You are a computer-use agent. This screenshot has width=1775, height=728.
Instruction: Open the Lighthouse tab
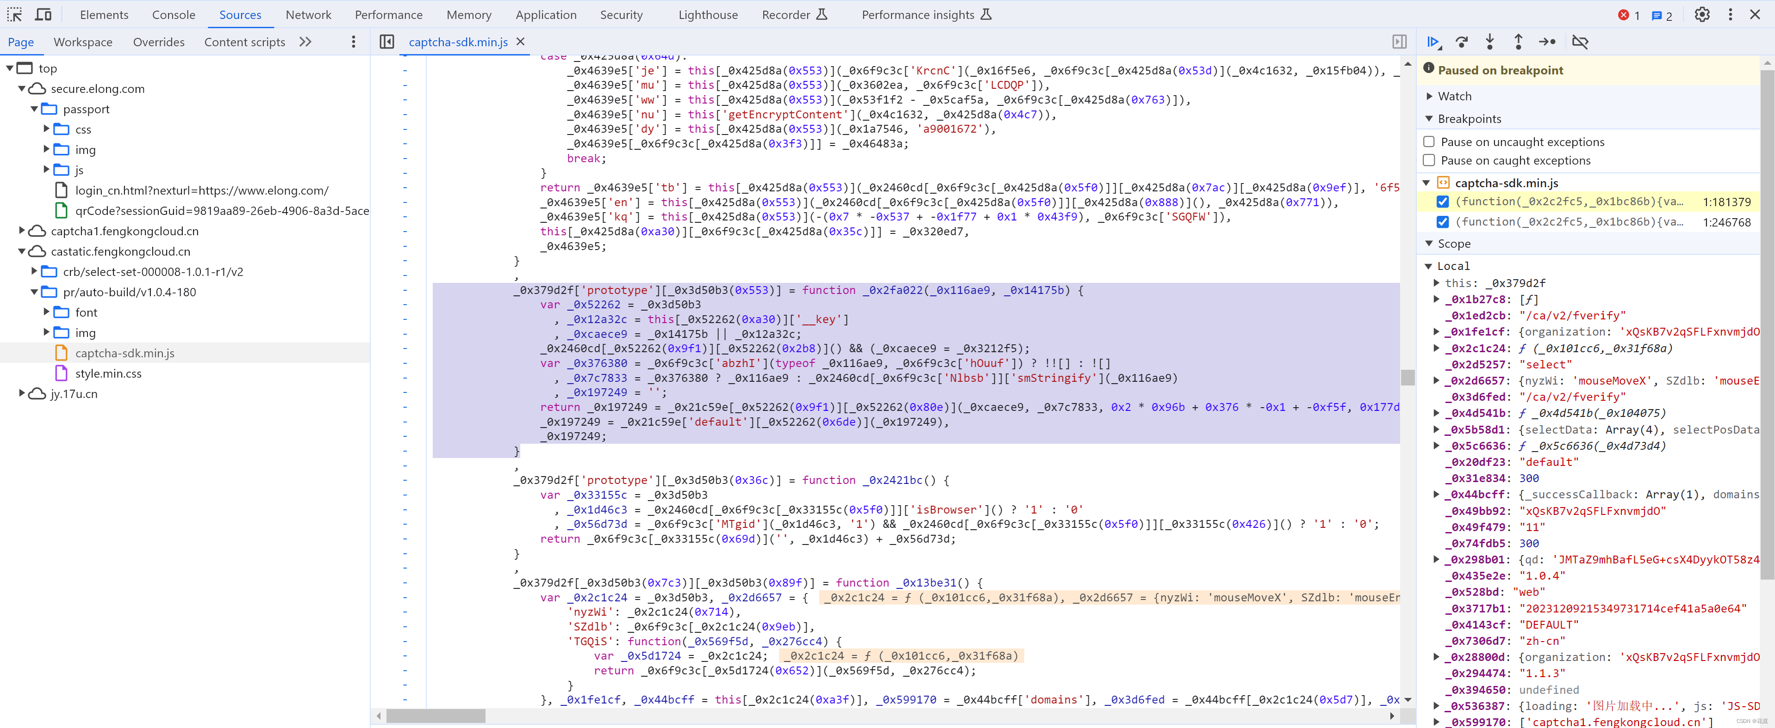(x=708, y=15)
